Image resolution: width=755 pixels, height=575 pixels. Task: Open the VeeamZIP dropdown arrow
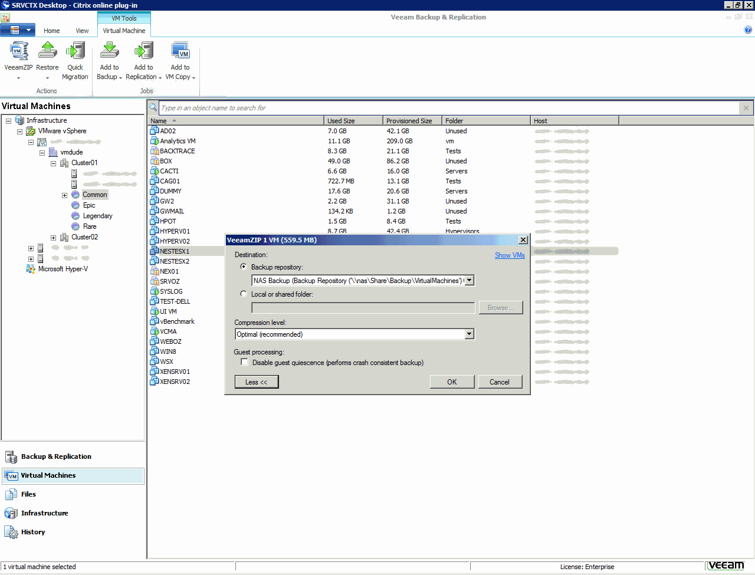click(x=18, y=78)
